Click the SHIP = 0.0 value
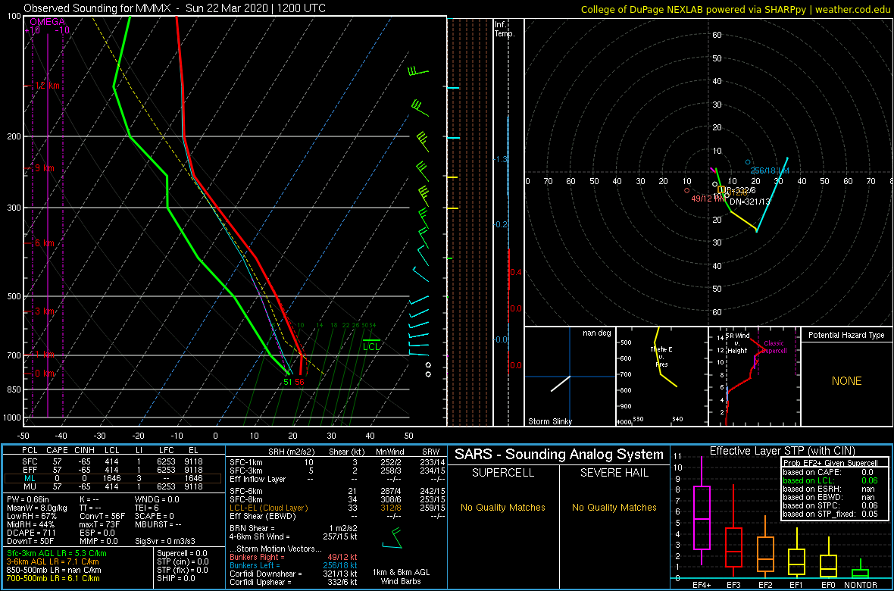Viewport: 894px width, 591px height. pyautogui.click(x=177, y=579)
